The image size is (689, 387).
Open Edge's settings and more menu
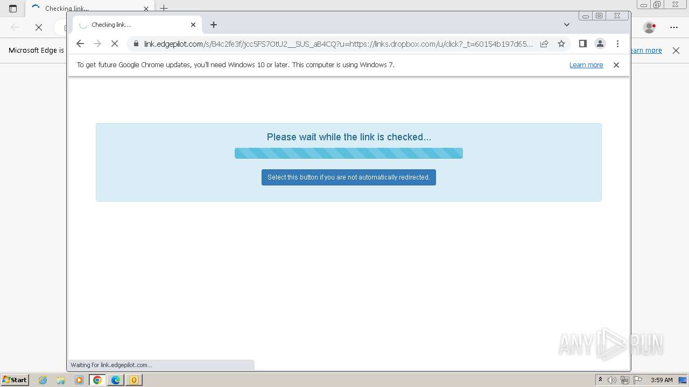tap(674, 27)
